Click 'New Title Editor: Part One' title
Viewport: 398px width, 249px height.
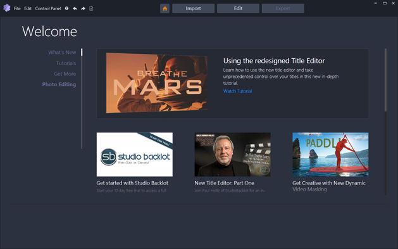click(224, 183)
